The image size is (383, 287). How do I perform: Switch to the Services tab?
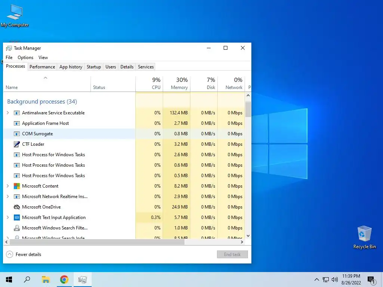pyautogui.click(x=146, y=67)
